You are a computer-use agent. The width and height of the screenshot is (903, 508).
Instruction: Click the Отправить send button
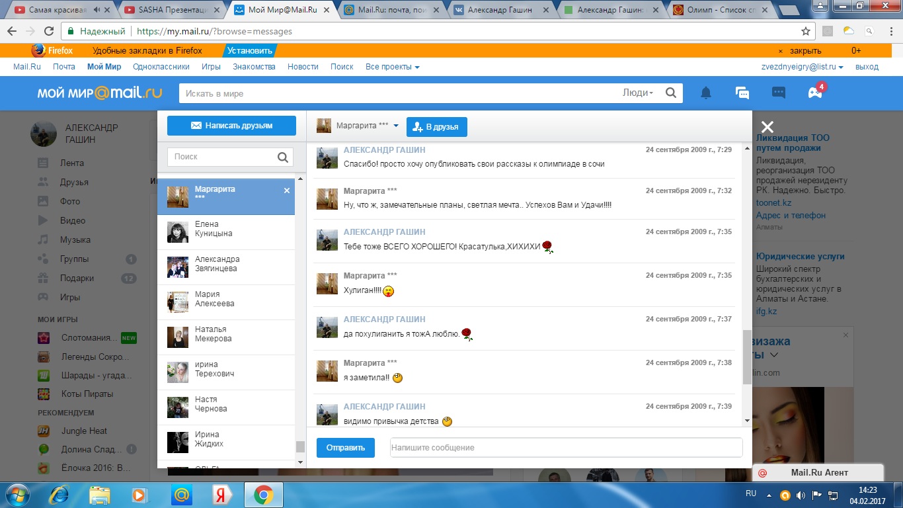346,448
